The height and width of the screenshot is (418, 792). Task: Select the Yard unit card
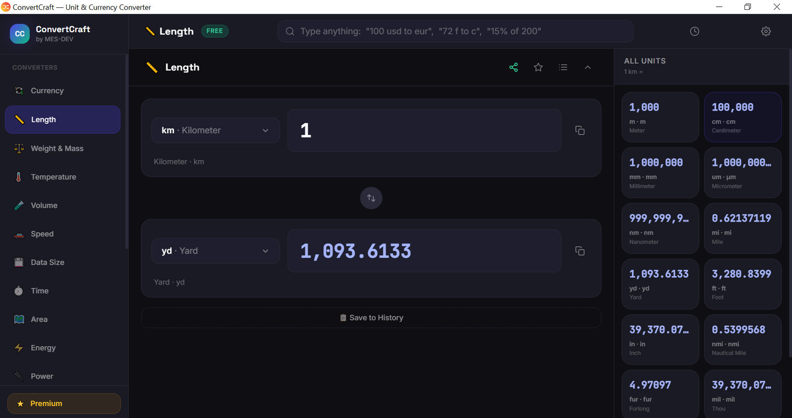pyautogui.click(x=660, y=284)
